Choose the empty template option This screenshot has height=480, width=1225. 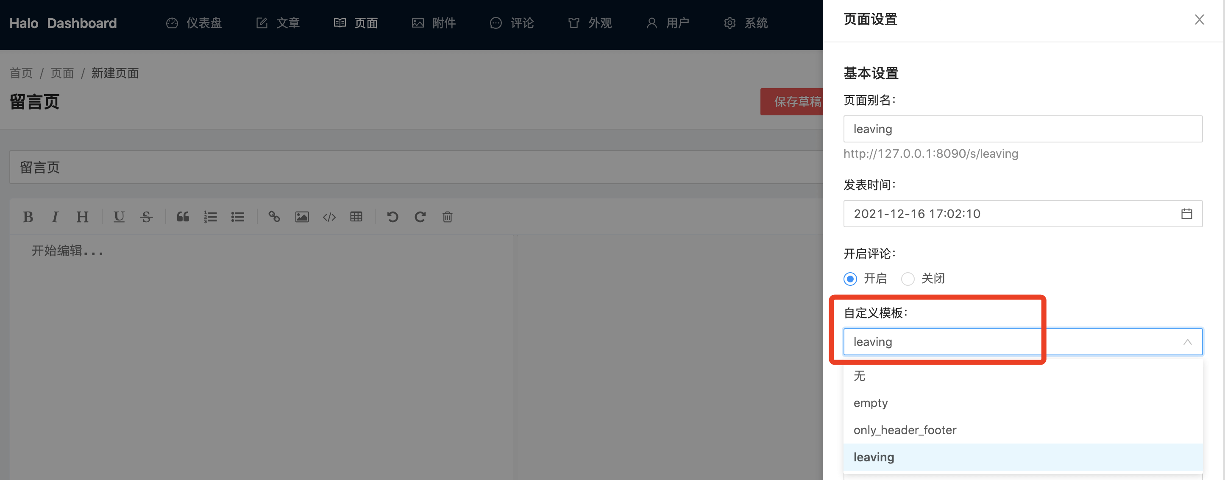870,403
